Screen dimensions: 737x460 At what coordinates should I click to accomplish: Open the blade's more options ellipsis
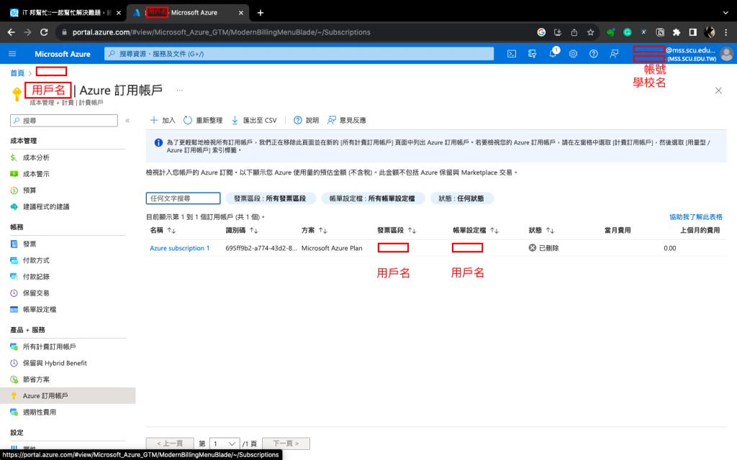pyautogui.click(x=179, y=90)
